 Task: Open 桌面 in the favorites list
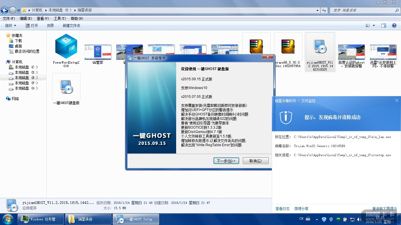tap(18, 46)
